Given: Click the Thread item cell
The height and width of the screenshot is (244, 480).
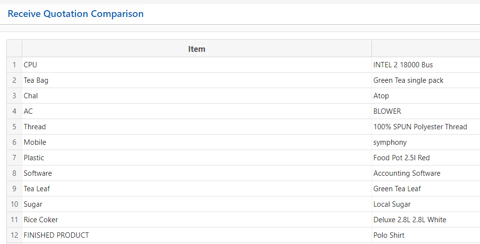Looking at the screenshot, I should click(x=197, y=127).
